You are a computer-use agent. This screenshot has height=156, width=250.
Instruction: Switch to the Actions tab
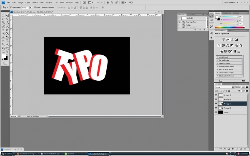(191, 15)
